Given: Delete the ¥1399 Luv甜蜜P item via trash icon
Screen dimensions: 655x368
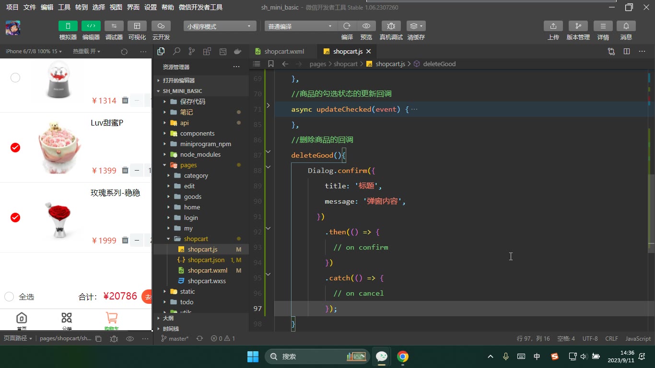Looking at the screenshot, I should pos(125,170).
